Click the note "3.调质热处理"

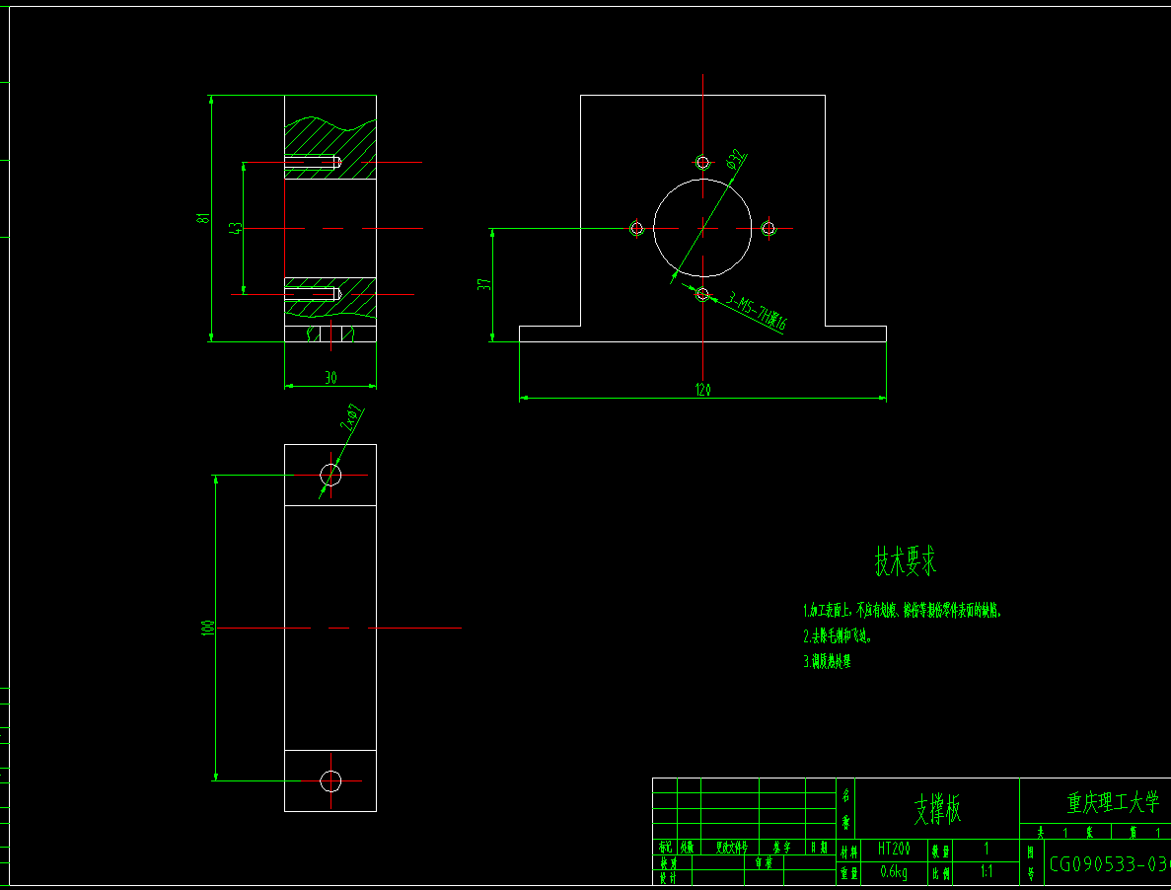(x=827, y=661)
